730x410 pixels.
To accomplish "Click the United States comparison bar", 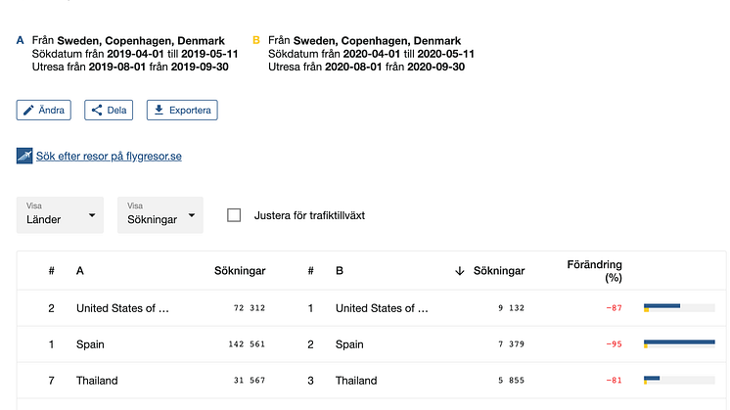I will coord(678,307).
